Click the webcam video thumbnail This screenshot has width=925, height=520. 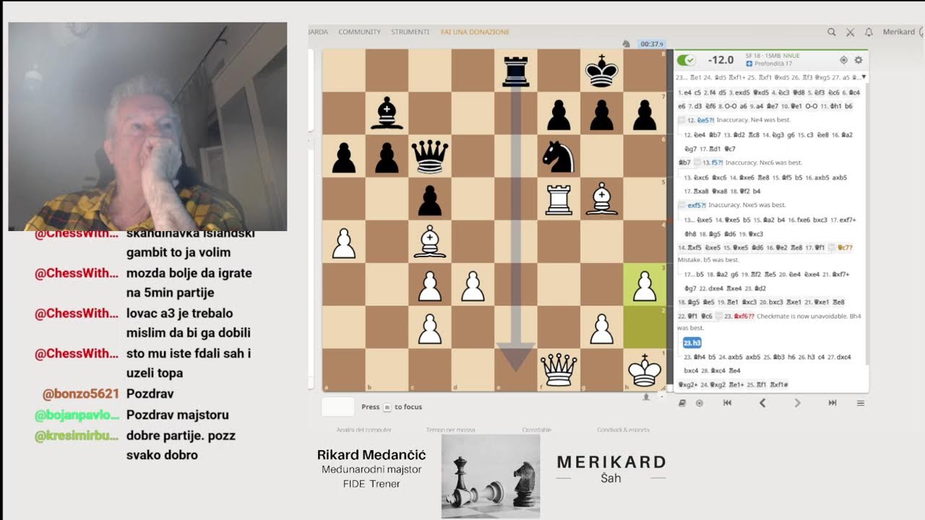click(x=147, y=126)
